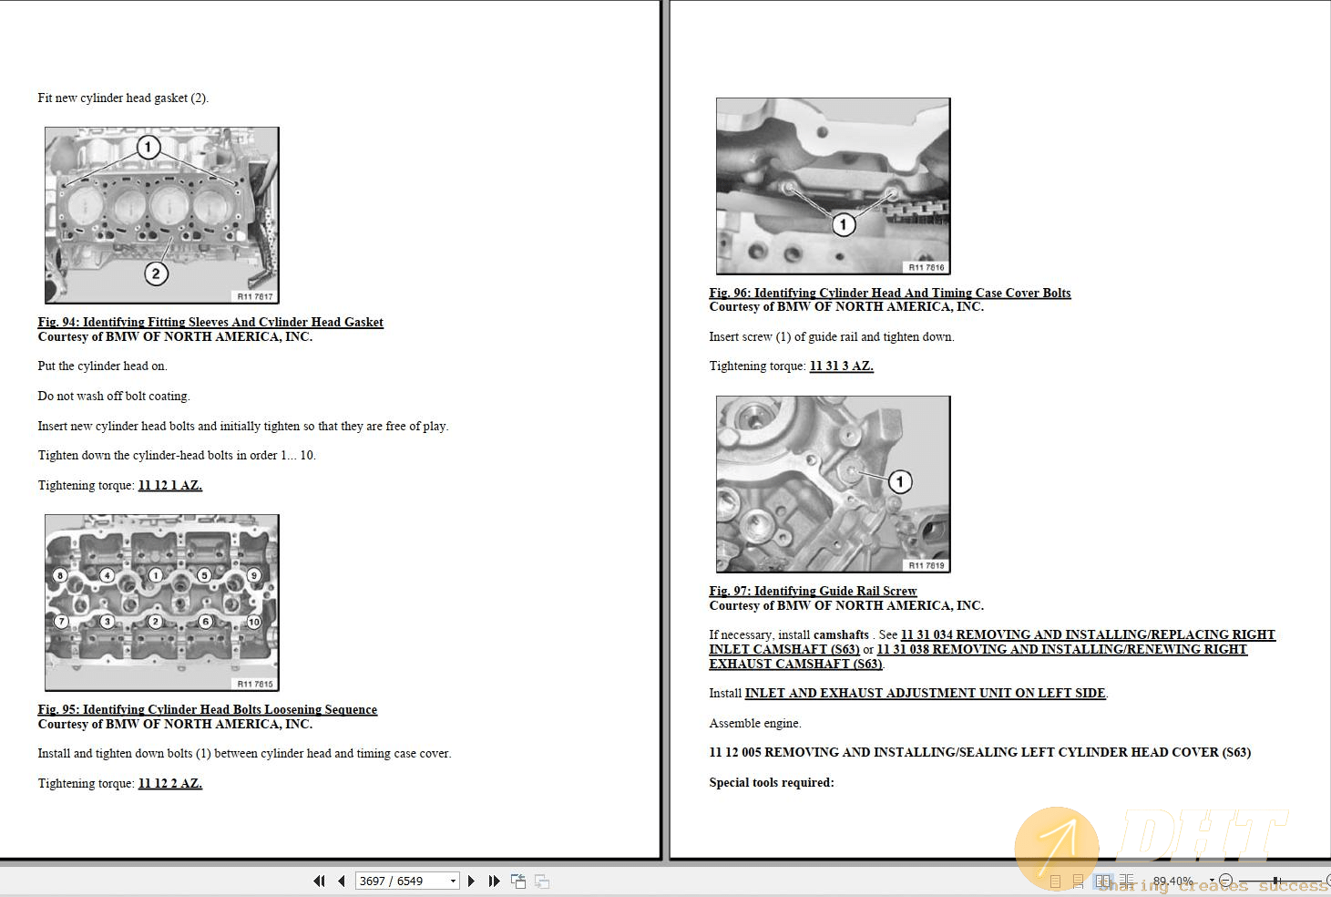1331x897 pixels.
Task: Click the line 'Install and tighten down bolts (1)'
Action: click(x=245, y=753)
